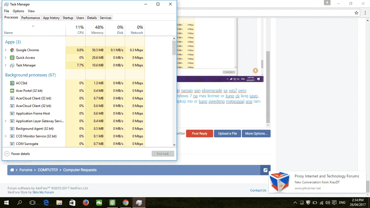Sort processes by CPU column header
The width and height of the screenshot is (370, 208).
[76, 30]
